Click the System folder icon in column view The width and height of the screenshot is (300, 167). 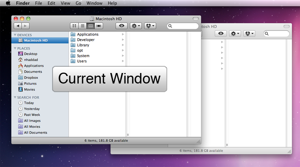[73, 55]
